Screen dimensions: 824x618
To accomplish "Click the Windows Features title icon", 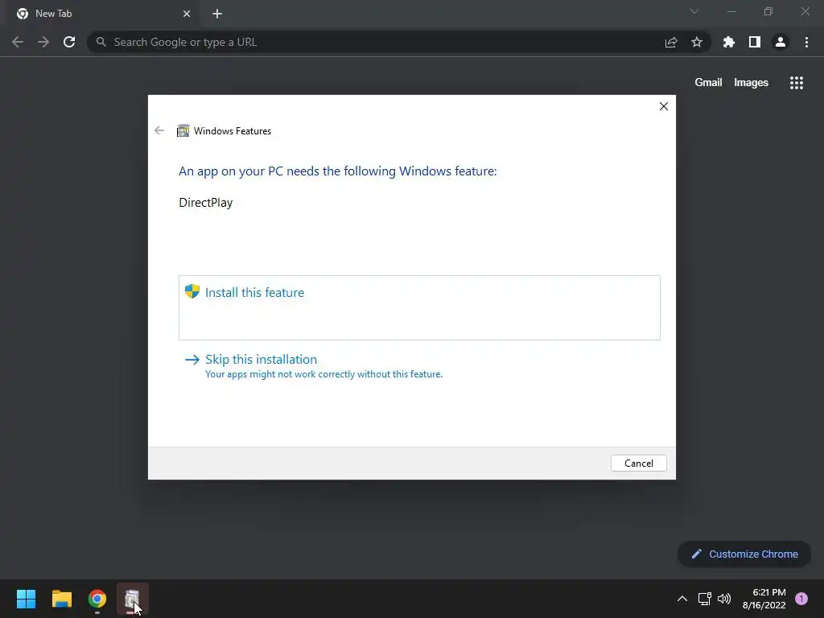I will [x=183, y=131].
